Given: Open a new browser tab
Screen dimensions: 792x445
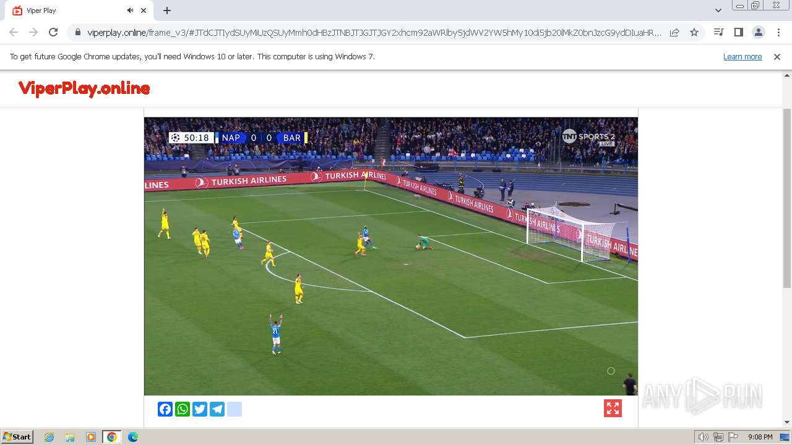Looking at the screenshot, I should [x=167, y=11].
